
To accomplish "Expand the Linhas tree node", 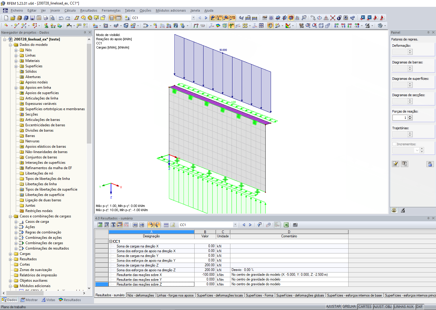I will [x=16, y=56].
